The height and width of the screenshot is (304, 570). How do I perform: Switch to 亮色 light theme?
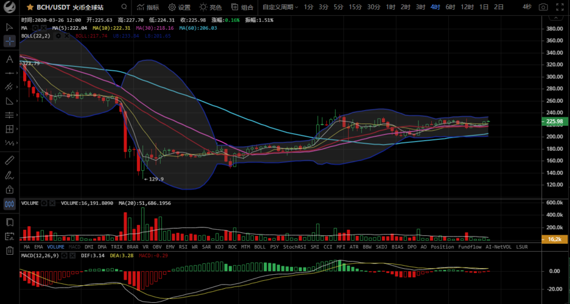(x=211, y=7)
